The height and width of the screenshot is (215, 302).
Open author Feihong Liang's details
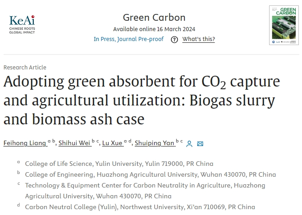pos(25,143)
